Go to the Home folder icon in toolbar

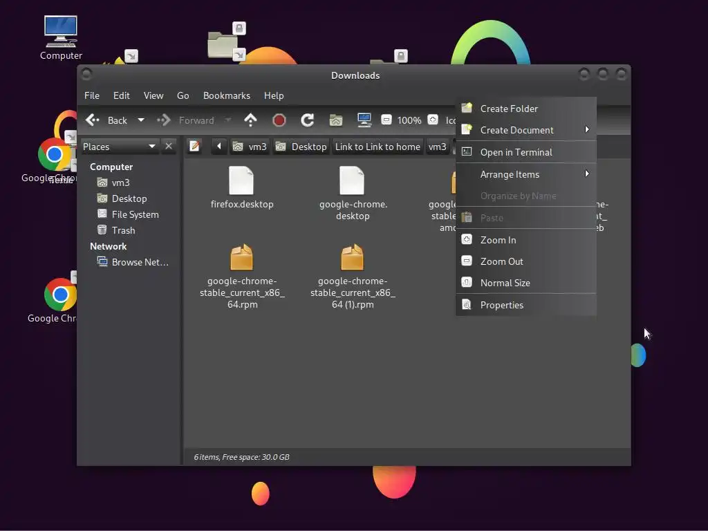pyautogui.click(x=336, y=120)
